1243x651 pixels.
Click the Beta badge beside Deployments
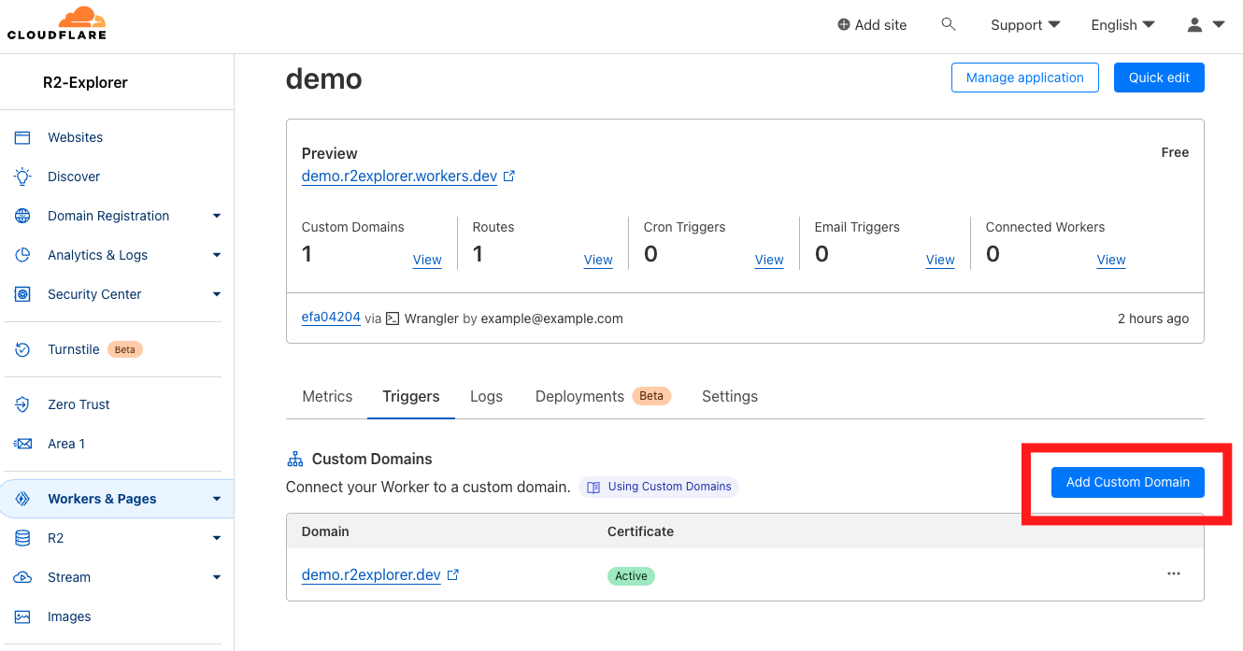coord(651,396)
